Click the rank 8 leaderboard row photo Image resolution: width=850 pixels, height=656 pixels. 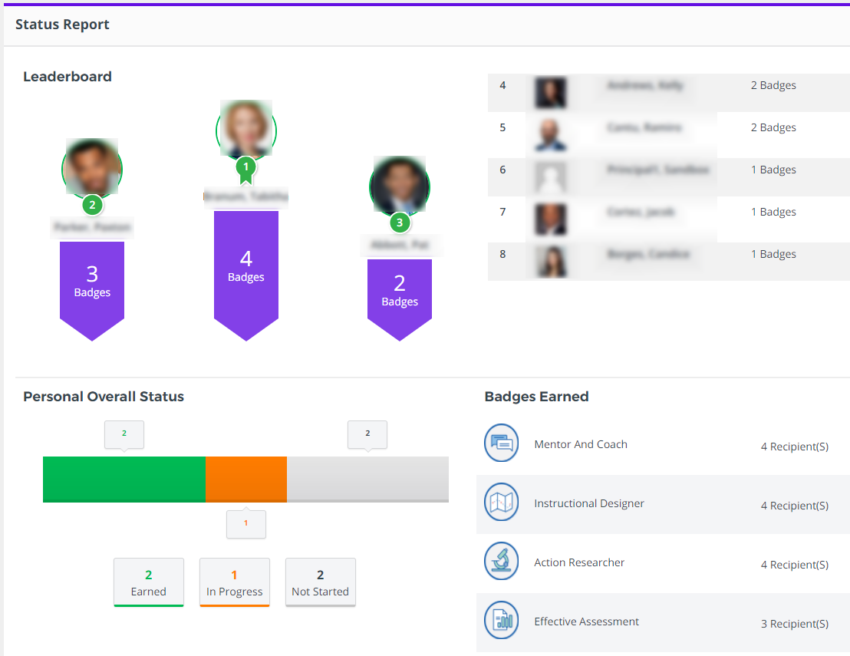(550, 261)
